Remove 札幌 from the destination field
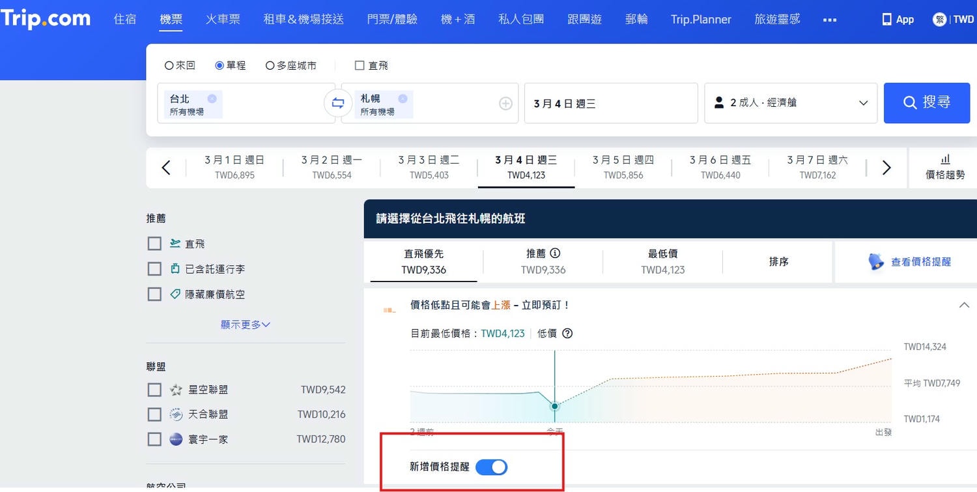 (x=403, y=98)
